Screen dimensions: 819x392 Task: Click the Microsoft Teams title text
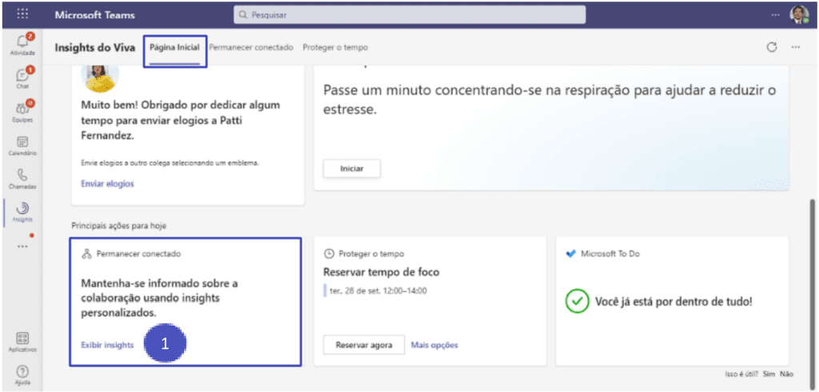coord(94,15)
